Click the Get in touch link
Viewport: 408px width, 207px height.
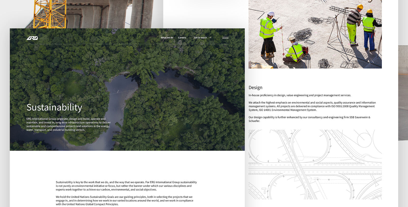pyautogui.click(x=200, y=38)
